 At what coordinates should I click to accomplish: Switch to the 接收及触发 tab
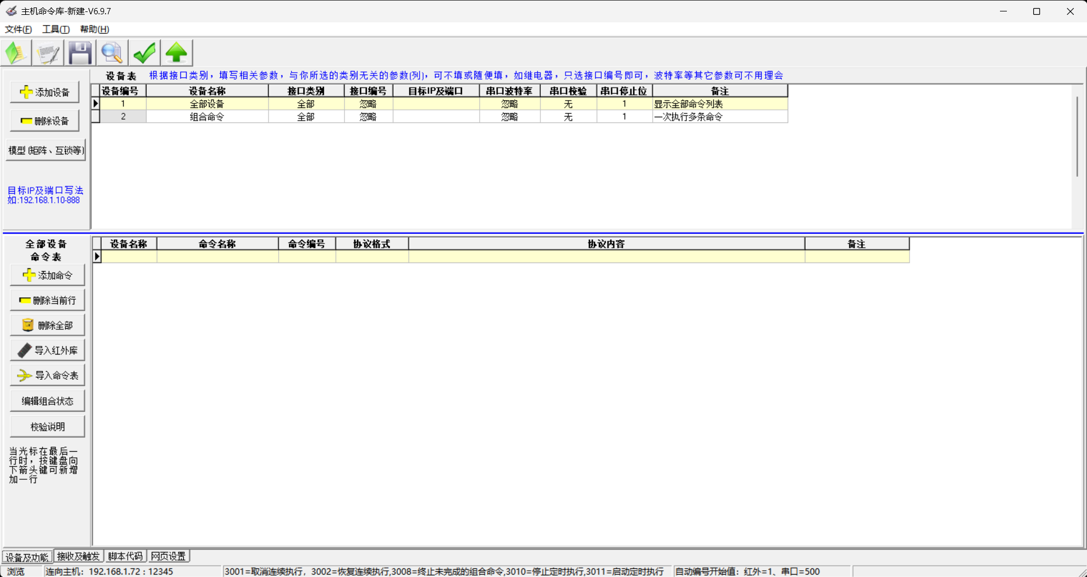[78, 556]
